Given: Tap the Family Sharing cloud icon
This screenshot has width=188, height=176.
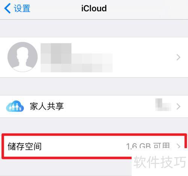Looking at the screenshot, I should (15, 106).
